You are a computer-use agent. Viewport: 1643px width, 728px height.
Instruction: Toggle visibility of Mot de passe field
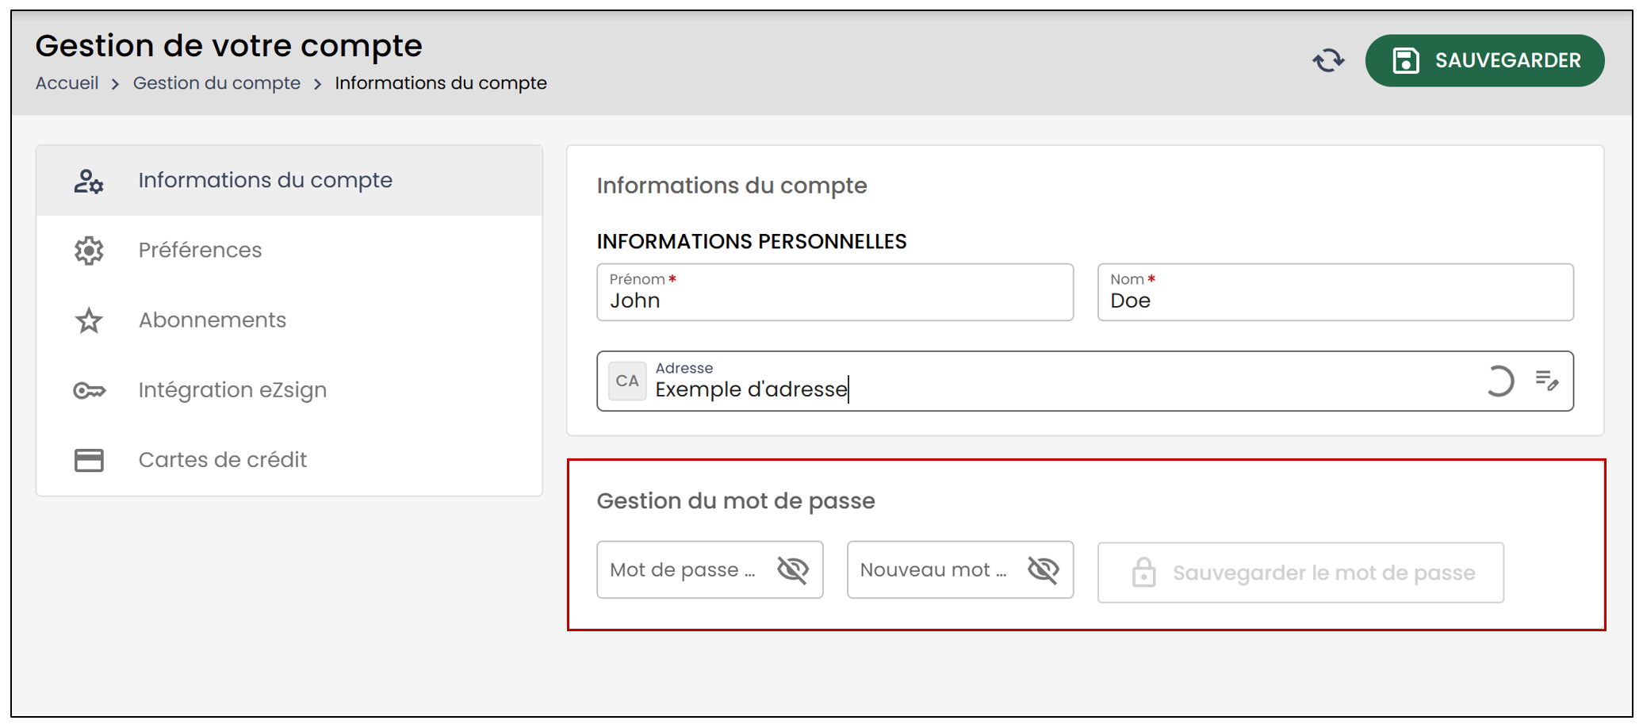793,569
